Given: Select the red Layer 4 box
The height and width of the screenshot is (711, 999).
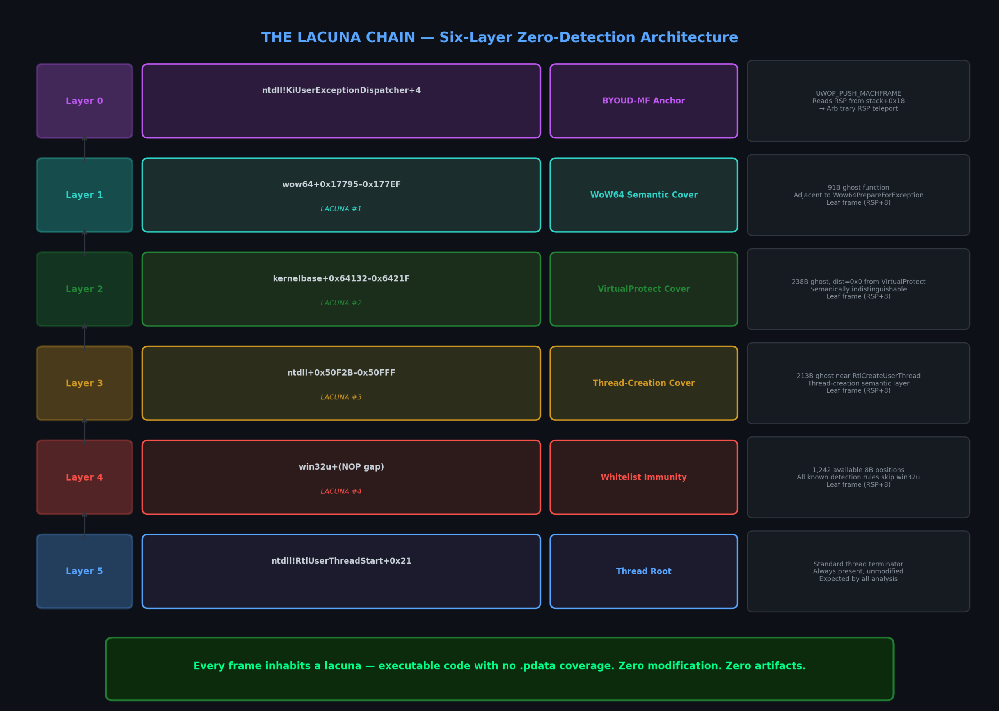Looking at the screenshot, I should coord(85,477).
